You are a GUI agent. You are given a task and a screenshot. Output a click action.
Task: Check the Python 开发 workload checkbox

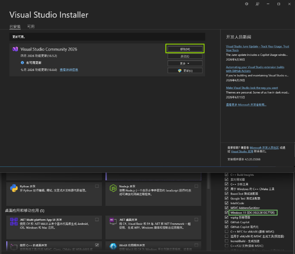pos(97,186)
